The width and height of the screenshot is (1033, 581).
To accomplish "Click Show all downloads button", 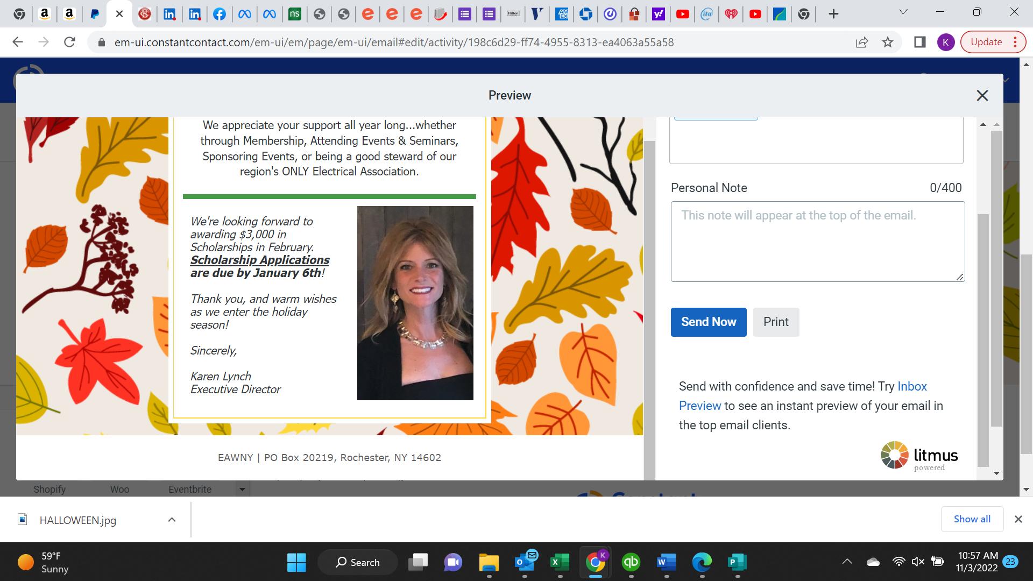I will click(972, 519).
